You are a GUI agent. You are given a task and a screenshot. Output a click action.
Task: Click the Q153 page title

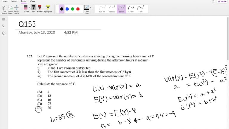tap(27, 24)
